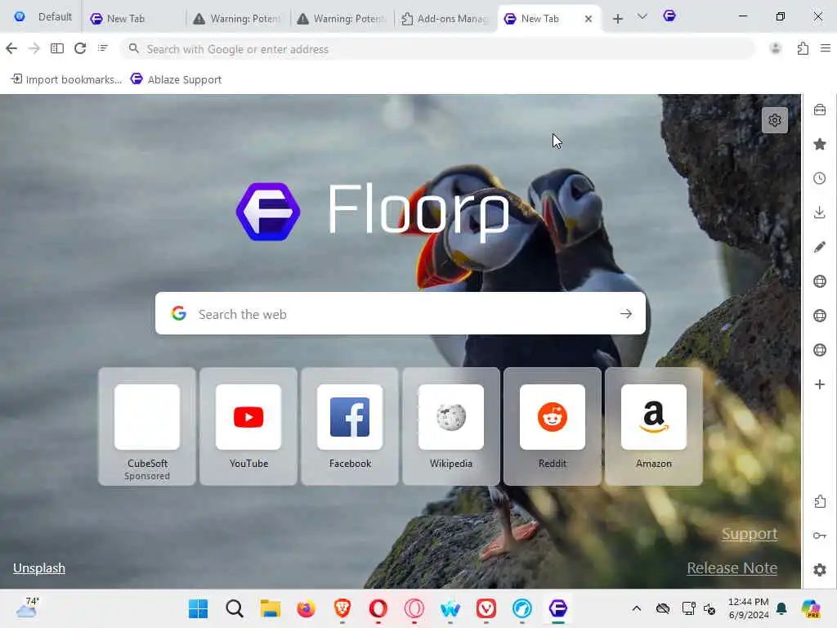Screen dimensions: 837x628
Task: Open the browser manager briefcase sidebar panel
Action: 820,110
